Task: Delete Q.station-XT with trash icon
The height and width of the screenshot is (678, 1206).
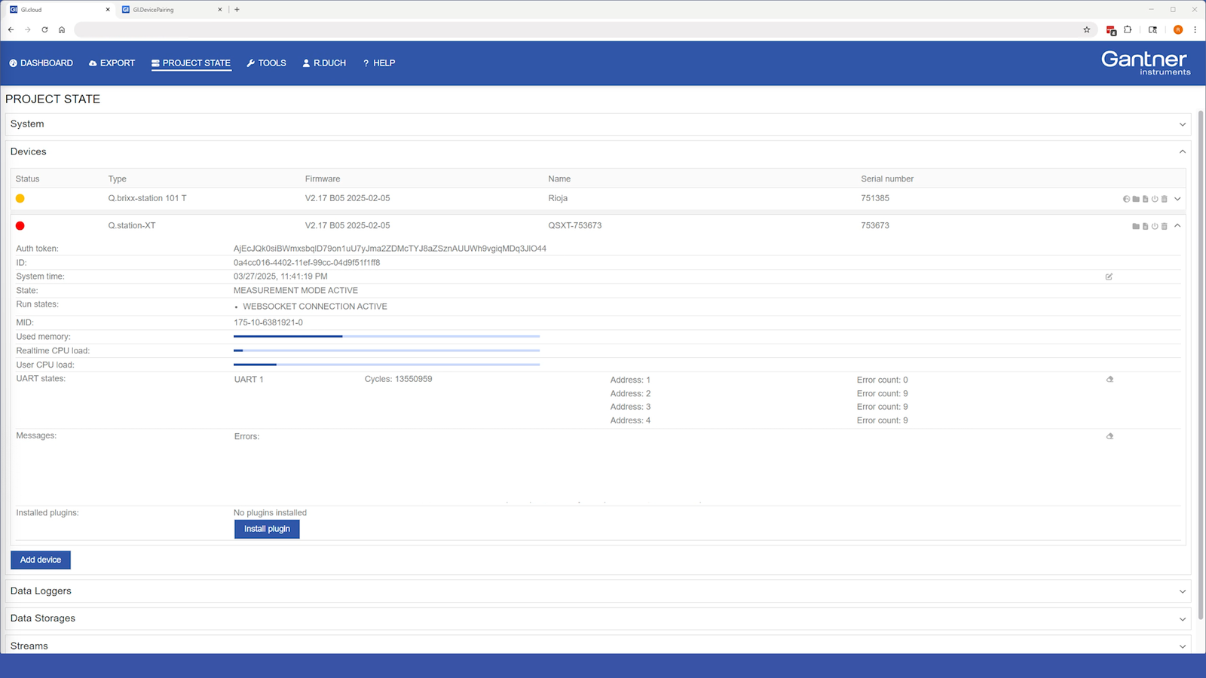Action: [x=1165, y=226]
